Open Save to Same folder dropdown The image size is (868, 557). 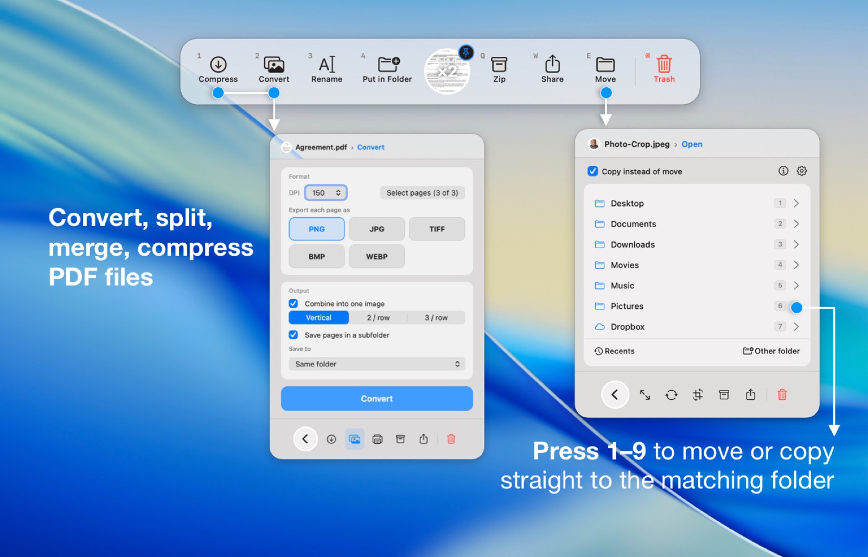coord(377,364)
